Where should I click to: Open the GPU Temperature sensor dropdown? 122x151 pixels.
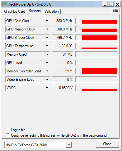pos(47,46)
